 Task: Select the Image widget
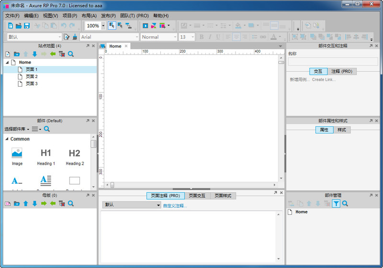(x=17, y=156)
